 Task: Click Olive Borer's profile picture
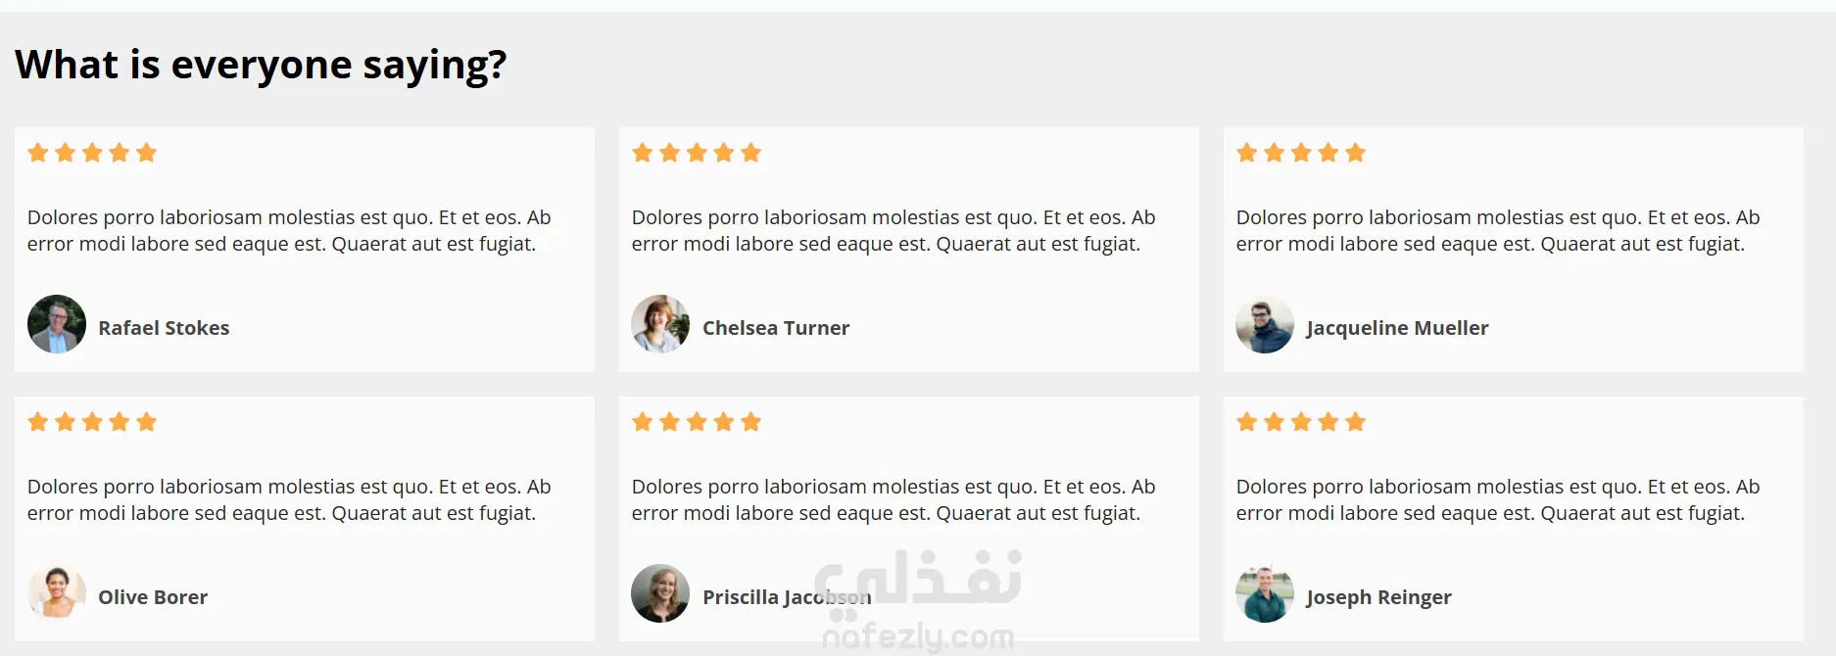click(x=57, y=593)
